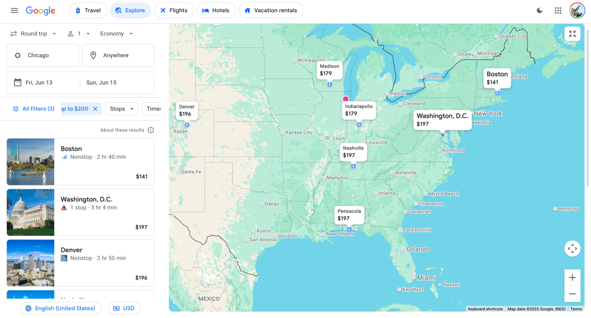The image size is (591, 318).
Task: Expand the Round trip dropdown
Action: 34,34
